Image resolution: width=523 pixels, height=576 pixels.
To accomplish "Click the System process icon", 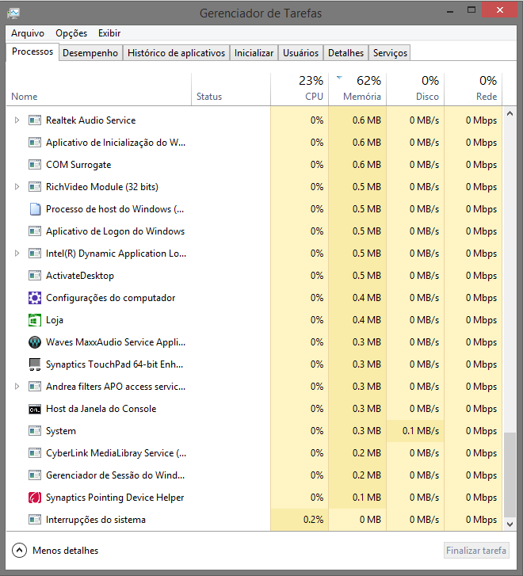I will point(35,431).
